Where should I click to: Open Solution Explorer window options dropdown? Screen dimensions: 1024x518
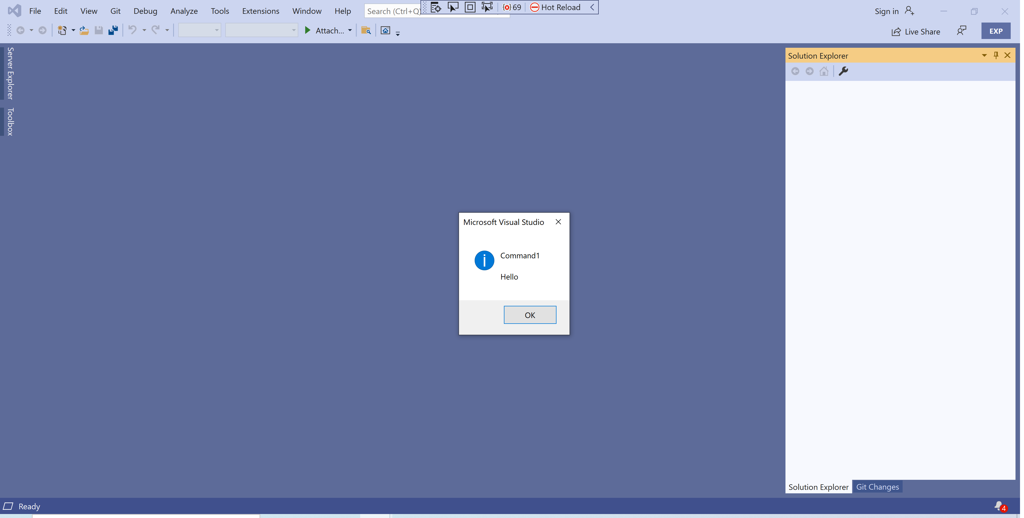pyautogui.click(x=984, y=55)
